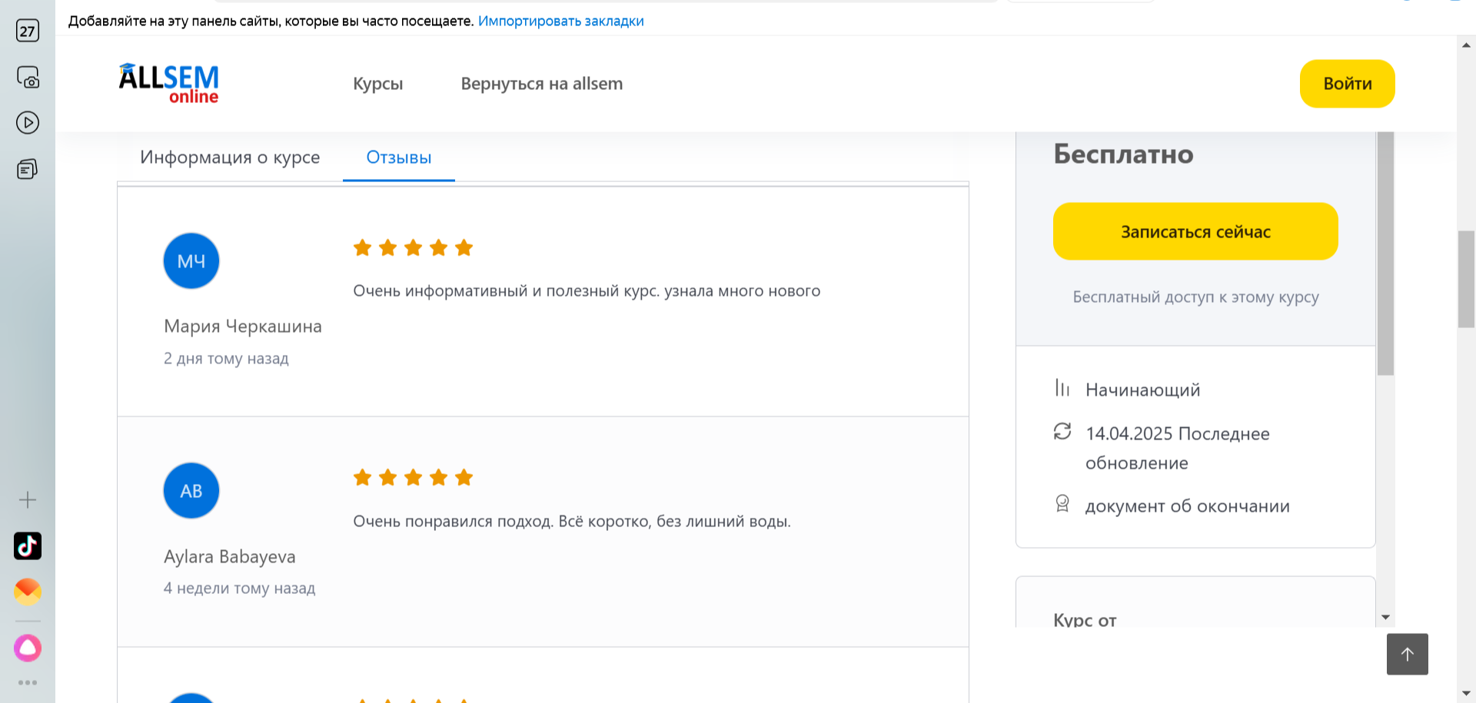The image size is (1476, 703).
Task: Add a new sidebar item with plus
Action: pyautogui.click(x=28, y=500)
